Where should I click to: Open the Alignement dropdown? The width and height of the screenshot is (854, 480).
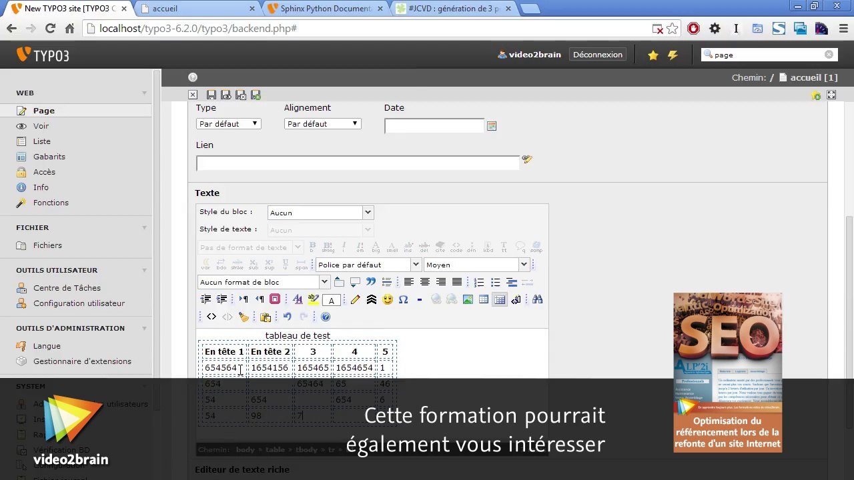[x=323, y=123]
